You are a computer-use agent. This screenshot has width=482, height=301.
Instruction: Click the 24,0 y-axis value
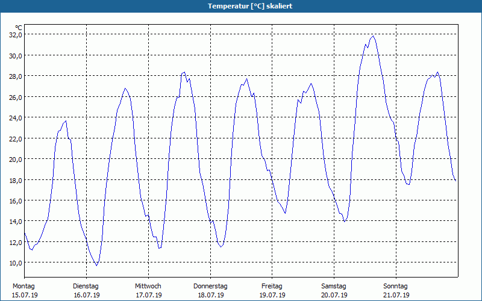click(16, 118)
